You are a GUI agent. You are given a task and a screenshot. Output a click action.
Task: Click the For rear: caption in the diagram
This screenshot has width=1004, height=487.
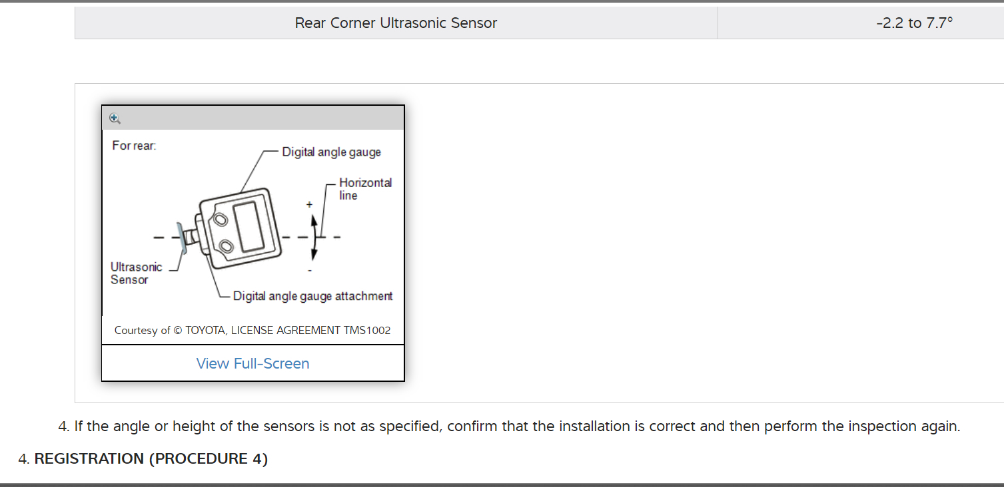point(134,146)
